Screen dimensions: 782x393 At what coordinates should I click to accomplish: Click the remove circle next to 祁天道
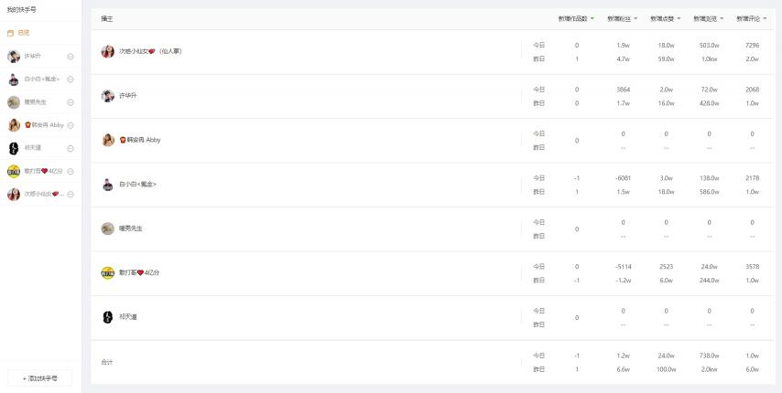pos(71,148)
